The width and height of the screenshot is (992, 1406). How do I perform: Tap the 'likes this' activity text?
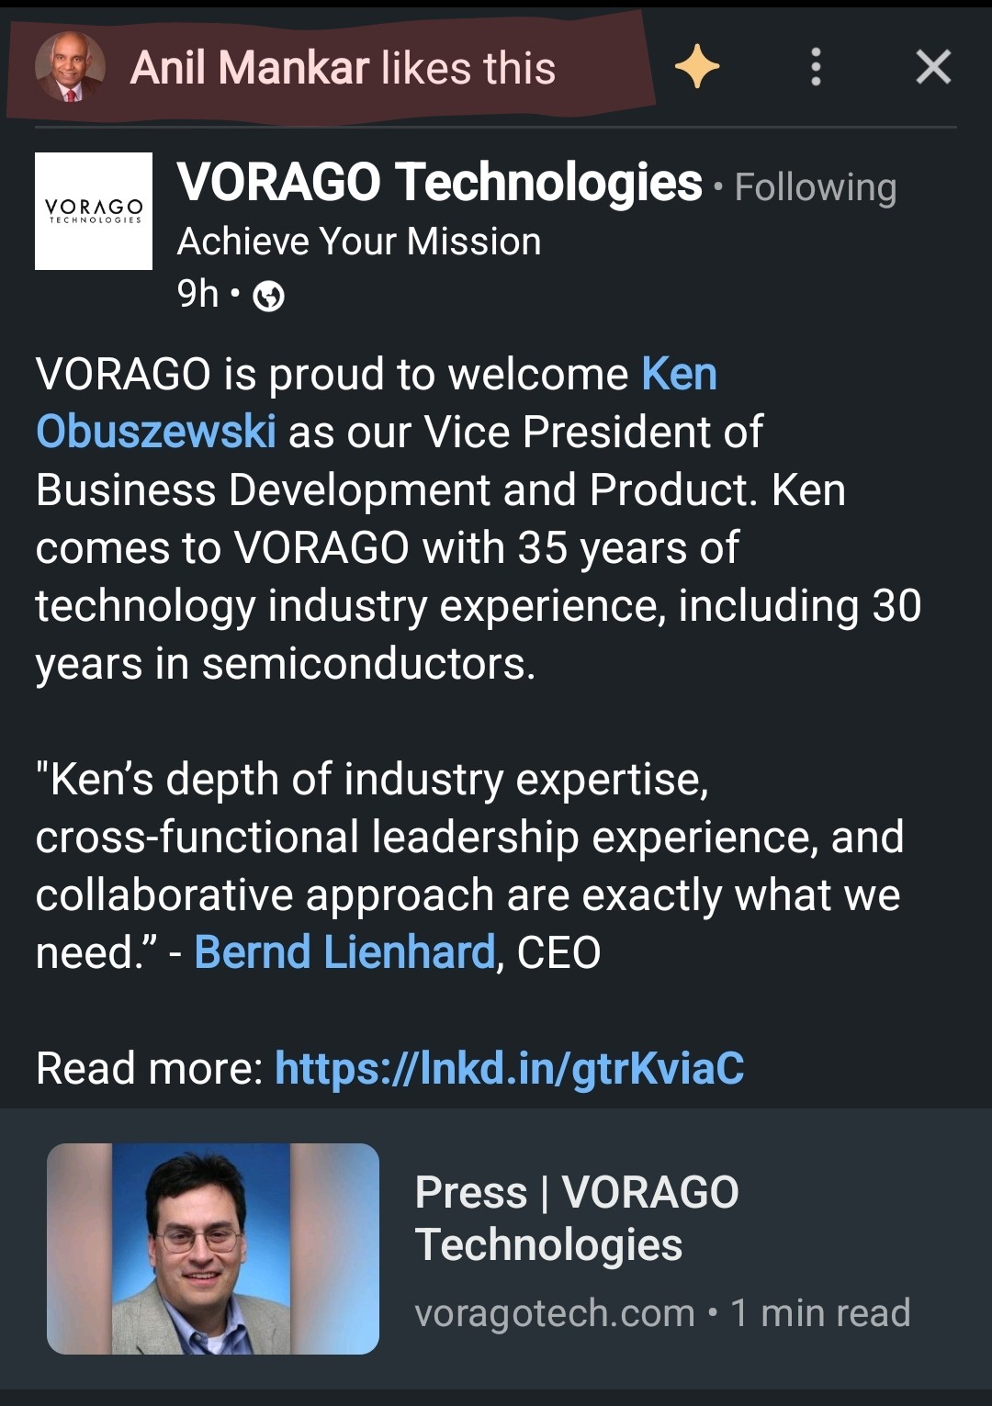click(468, 68)
